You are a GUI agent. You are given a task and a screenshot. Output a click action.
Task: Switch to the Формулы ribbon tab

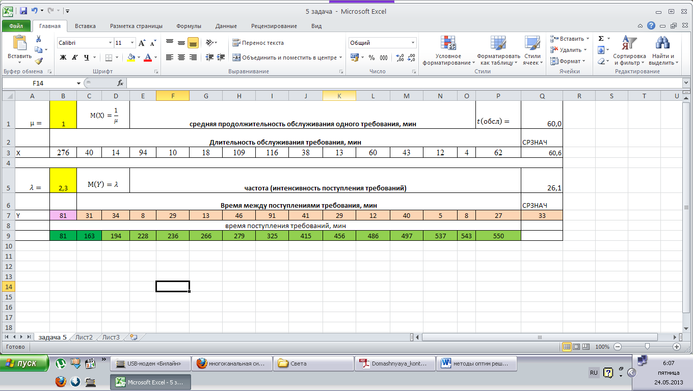pos(189,26)
